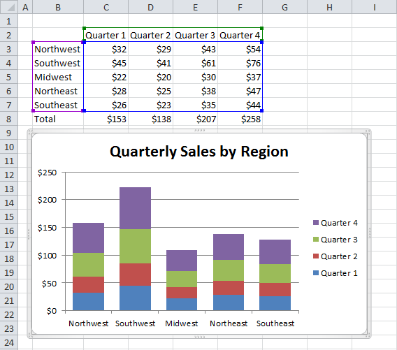Select the Southeast cell in column B
Image resolution: width=397 pixels, height=350 pixels.
point(58,105)
